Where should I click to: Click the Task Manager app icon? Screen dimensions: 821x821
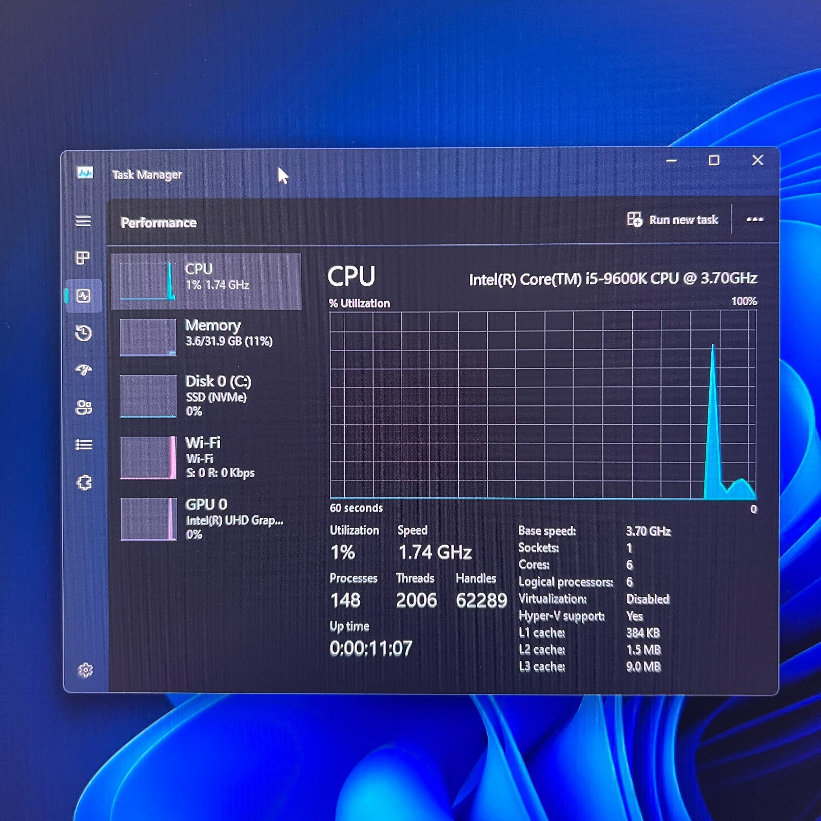(x=85, y=172)
